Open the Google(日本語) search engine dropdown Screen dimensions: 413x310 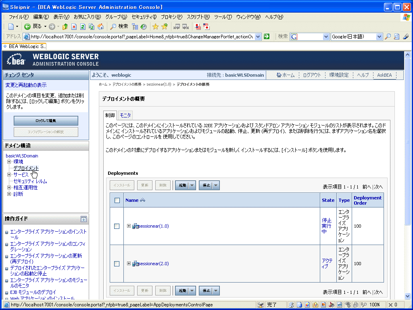coord(379,37)
